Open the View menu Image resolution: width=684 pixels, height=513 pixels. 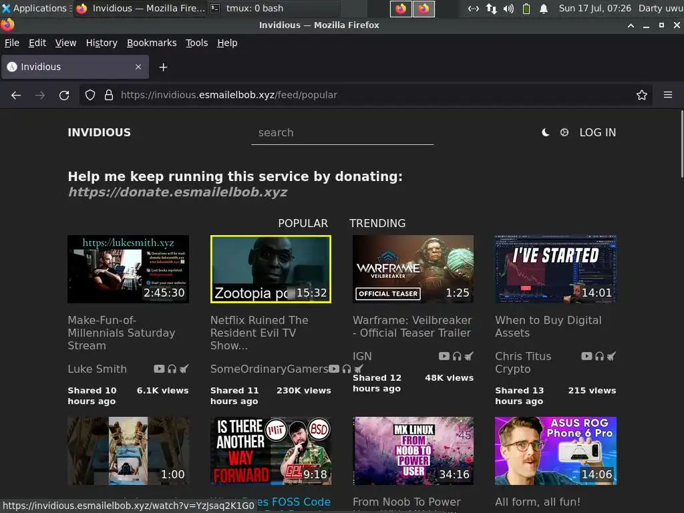tap(65, 43)
